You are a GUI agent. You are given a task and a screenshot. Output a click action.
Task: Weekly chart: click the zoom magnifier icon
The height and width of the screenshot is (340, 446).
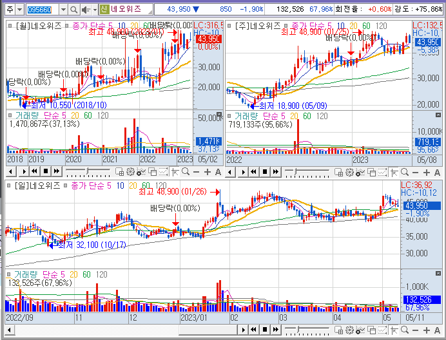click(405, 172)
